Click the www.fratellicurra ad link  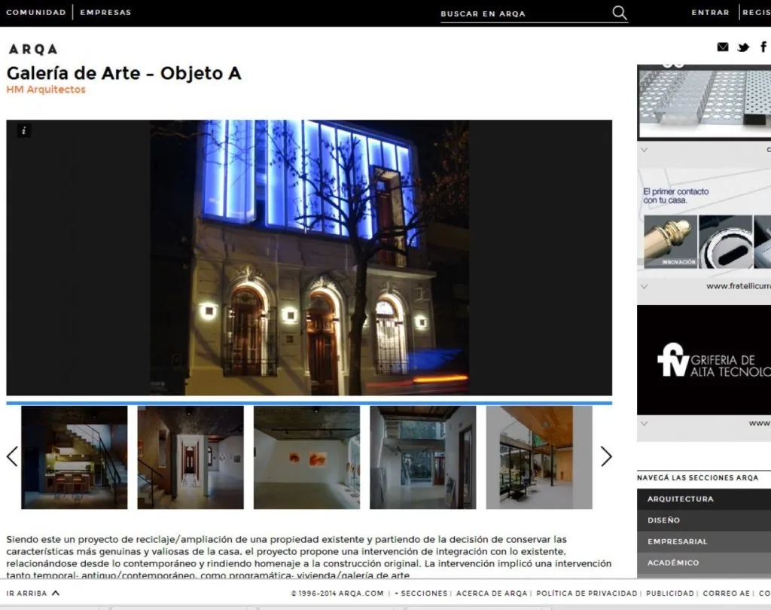click(x=738, y=286)
